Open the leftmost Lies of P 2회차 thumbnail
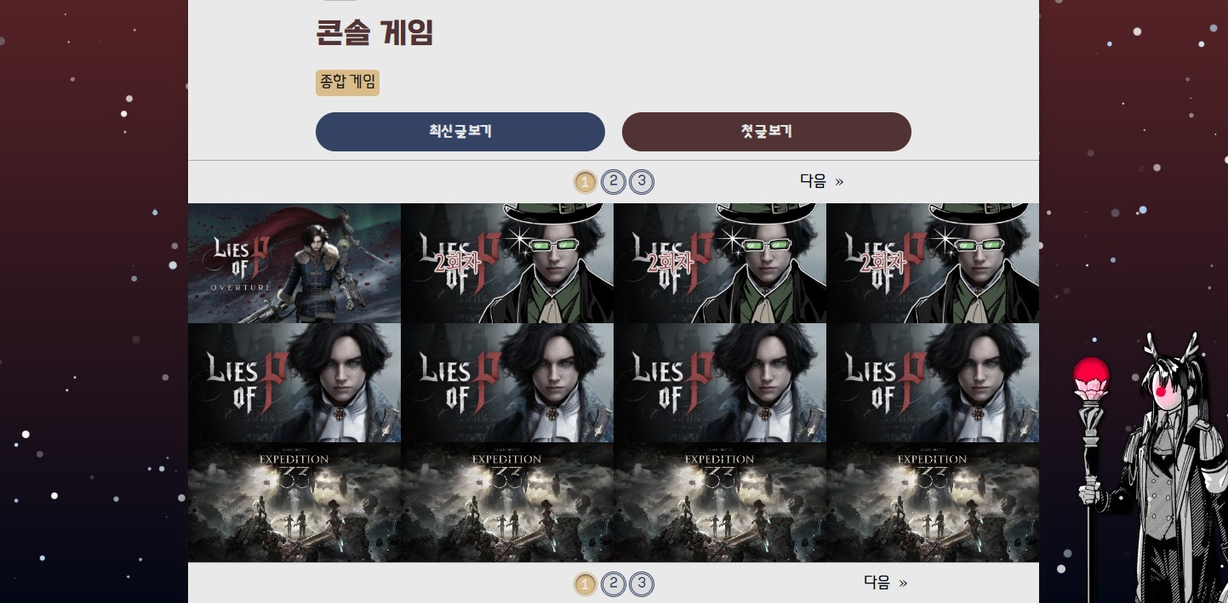Image resolution: width=1228 pixels, height=603 pixels. pyautogui.click(x=507, y=263)
